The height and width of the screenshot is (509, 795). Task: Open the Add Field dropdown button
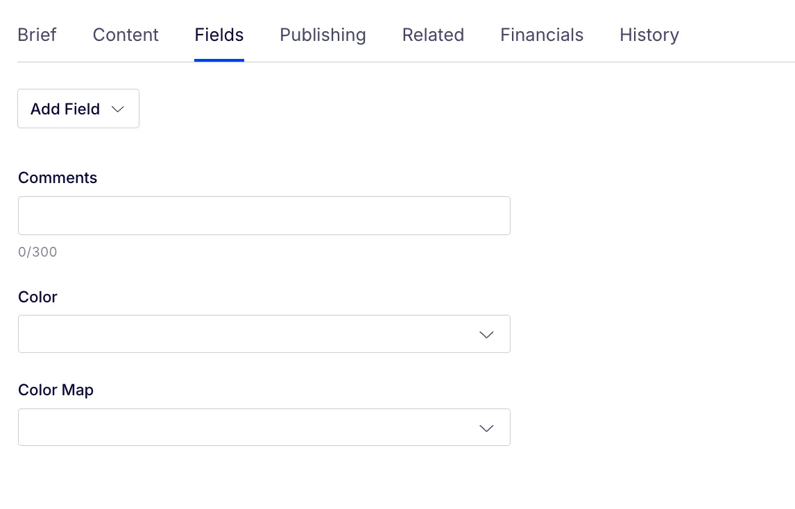pos(78,108)
